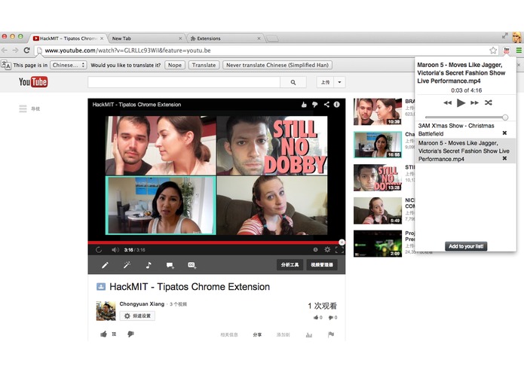Image resolution: width=524 pixels, height=372 pixels.
Task: Click the Chongyuan Xiang channel avatar
Action: click(106, 311)
